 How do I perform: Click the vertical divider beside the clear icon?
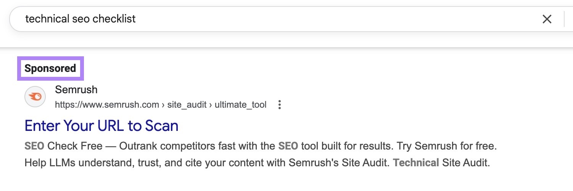coord(563,19)
